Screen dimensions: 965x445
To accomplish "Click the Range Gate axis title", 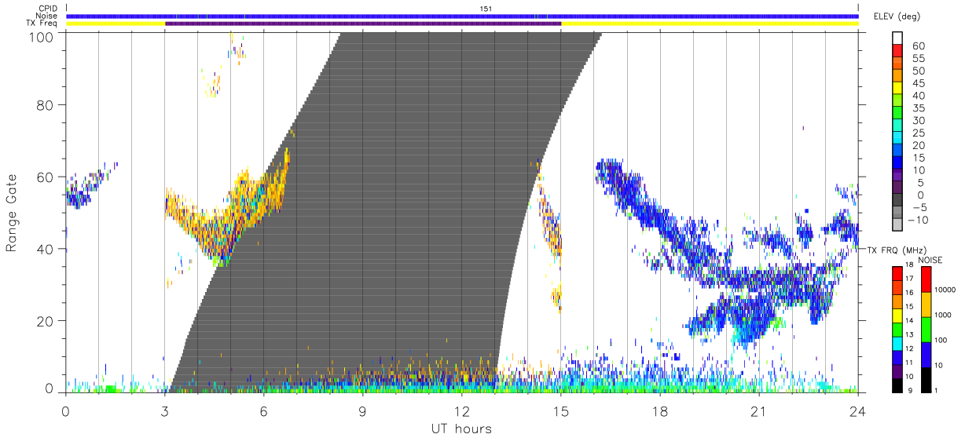I will coord(12,213).
